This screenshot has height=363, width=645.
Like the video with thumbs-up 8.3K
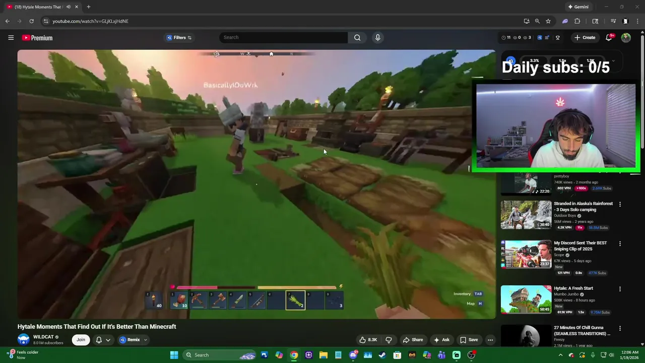point(368,340)
